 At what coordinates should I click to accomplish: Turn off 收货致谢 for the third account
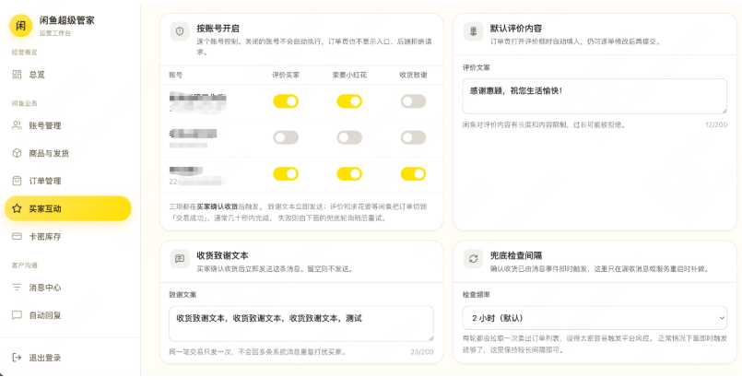coord(413,174)
